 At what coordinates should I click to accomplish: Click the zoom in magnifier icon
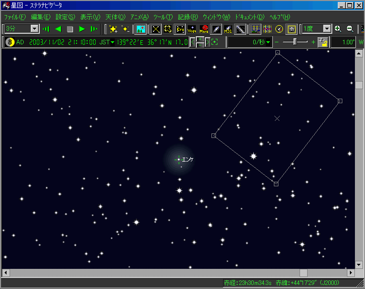pos(338,29)
